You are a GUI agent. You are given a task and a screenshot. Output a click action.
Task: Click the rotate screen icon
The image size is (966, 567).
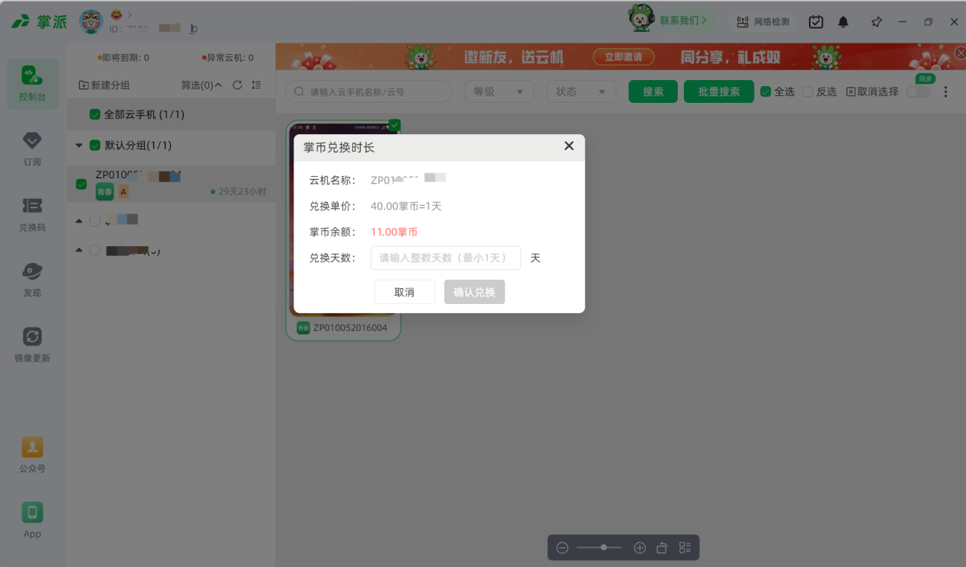click(x=662, y=547)
